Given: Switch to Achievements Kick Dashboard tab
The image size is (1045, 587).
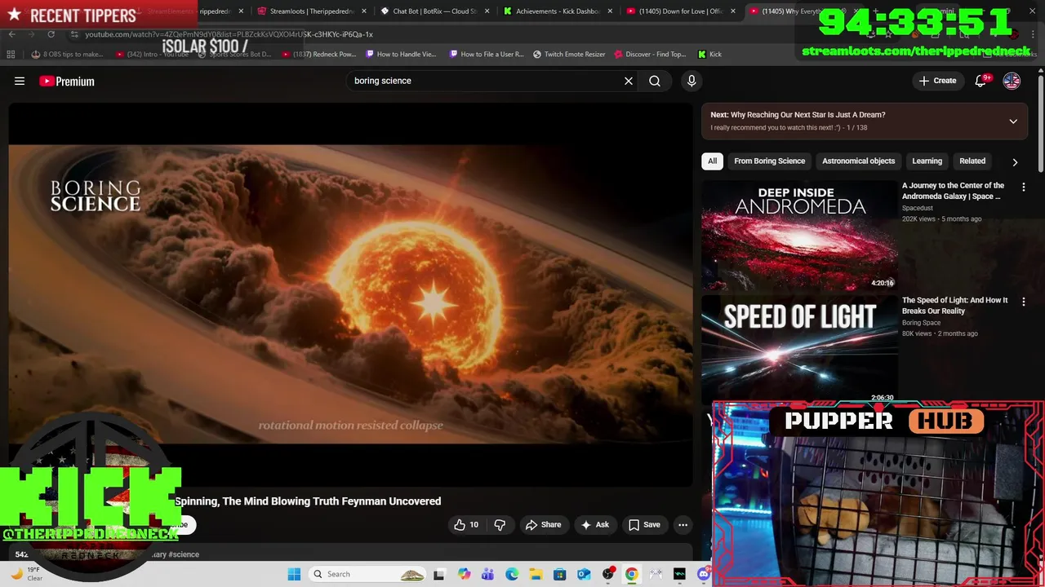Looking at the screenshot, I should (x=557, y=11).
